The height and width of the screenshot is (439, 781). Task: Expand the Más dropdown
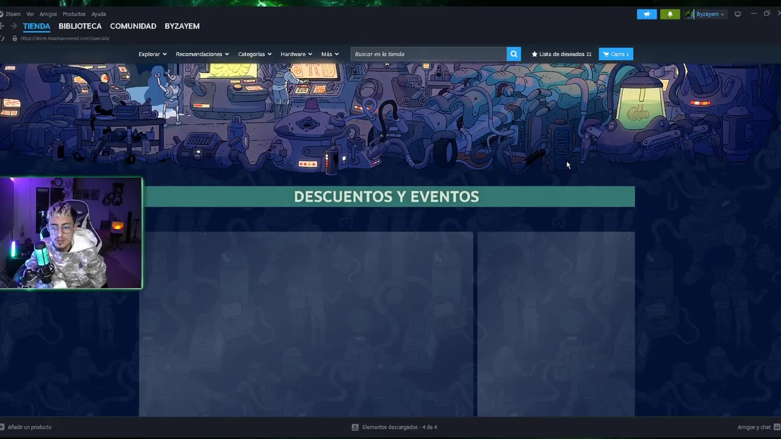[x=330, y=54]
